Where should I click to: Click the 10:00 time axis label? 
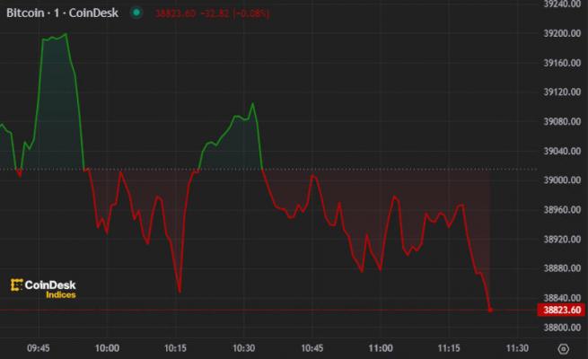(x=107, y=346)
